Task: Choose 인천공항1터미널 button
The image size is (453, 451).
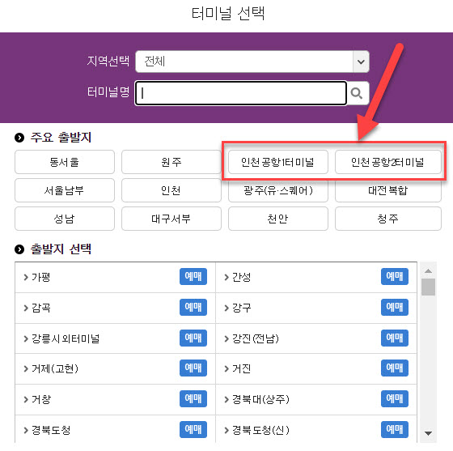Action: [x=278, y=162]
